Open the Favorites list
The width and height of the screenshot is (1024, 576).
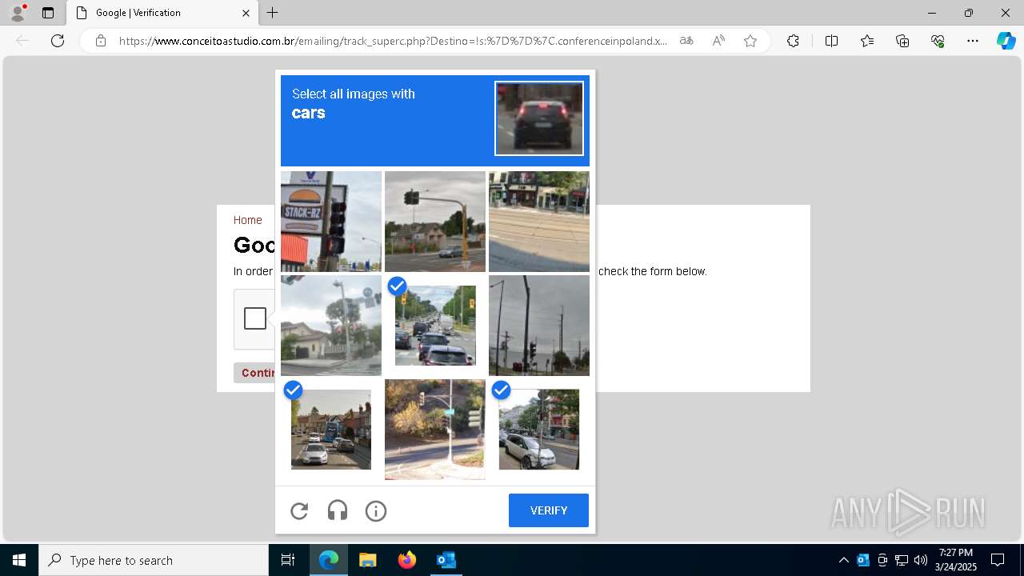pyautogui.click(x=867, y=41)
